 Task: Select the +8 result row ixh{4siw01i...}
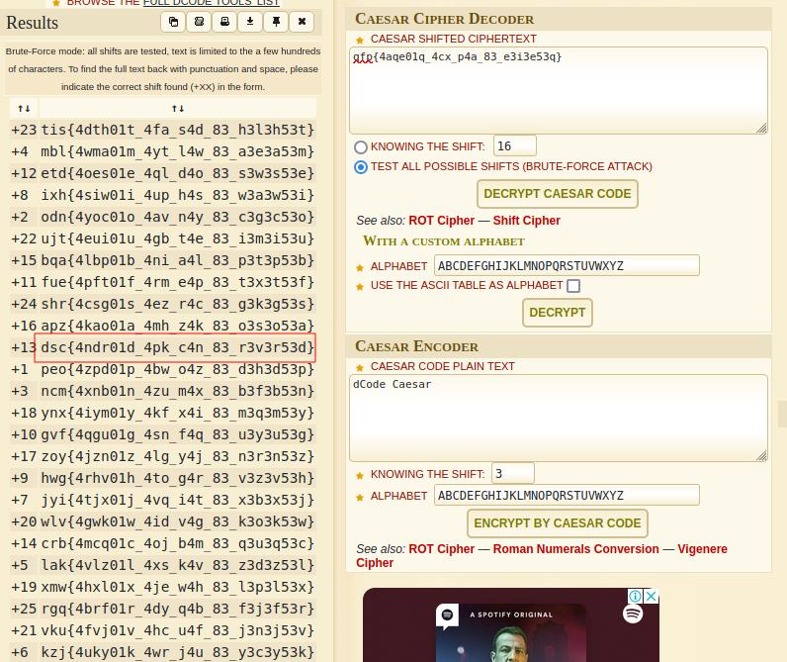coord(162,195)
